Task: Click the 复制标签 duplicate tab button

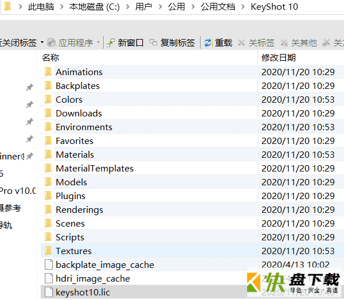Action: (172, 42)
